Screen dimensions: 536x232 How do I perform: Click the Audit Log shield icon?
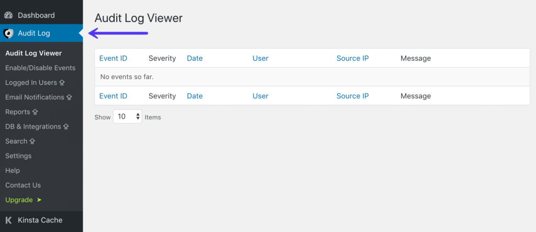point(8,33)
